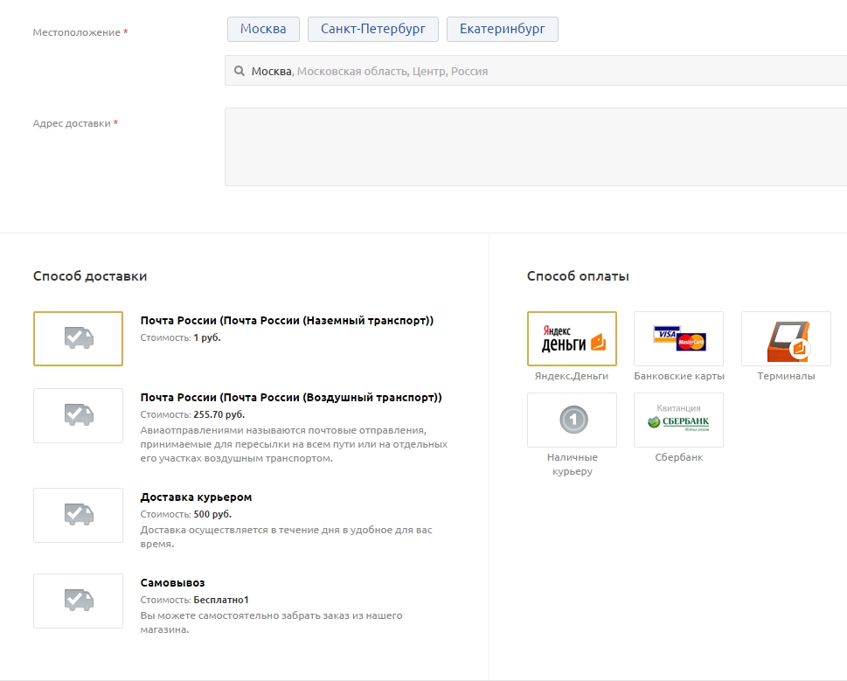Focus the delivery address text area
Screen dimensions: 847x681
tap(535, 147)
